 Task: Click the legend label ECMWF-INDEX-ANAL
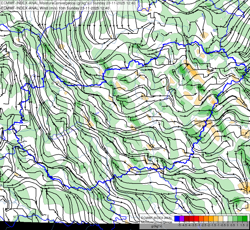pos(157,218)
